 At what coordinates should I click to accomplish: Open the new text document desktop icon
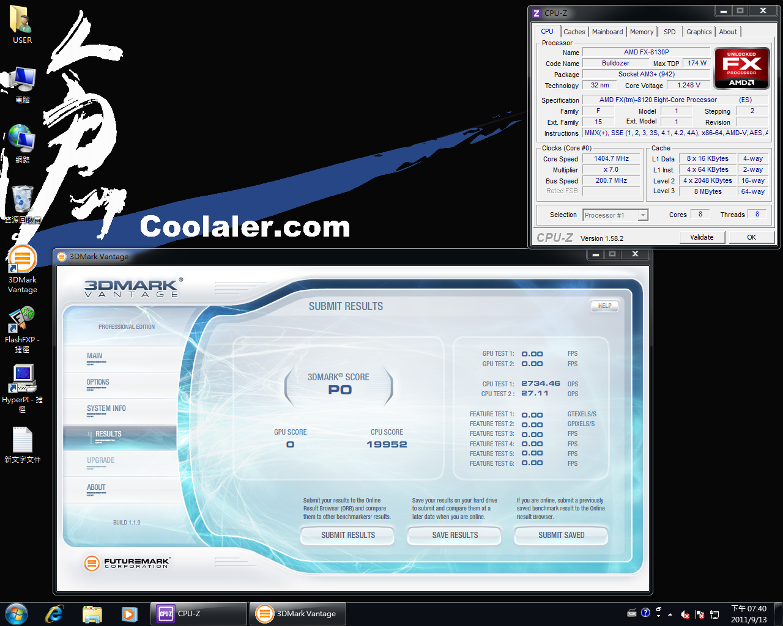[x=22, y=445]
